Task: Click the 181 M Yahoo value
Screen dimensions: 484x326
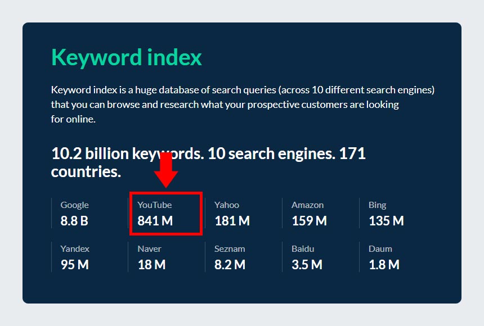Action: click(x=232, y=221)
